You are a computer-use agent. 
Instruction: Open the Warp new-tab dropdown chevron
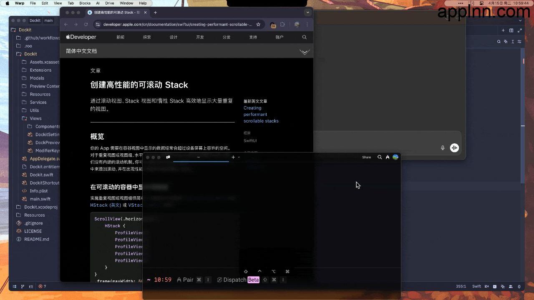click(x=239, y=157)
